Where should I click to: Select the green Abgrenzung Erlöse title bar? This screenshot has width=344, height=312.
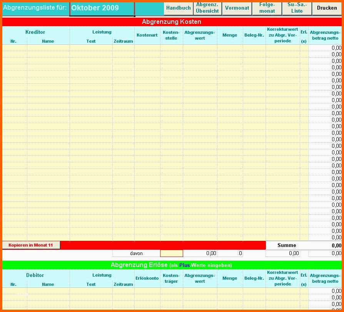[x=172, y=265]
